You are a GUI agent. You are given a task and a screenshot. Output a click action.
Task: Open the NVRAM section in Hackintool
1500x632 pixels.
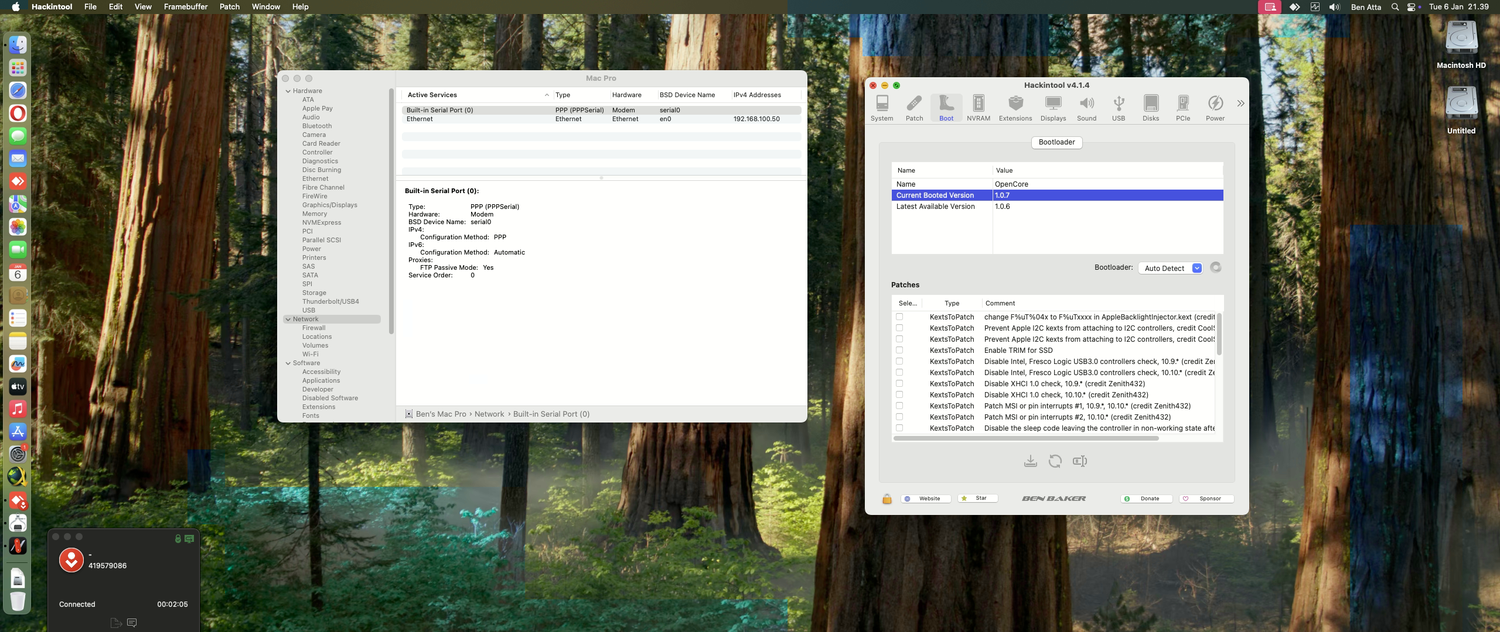[x=979, y=108]
